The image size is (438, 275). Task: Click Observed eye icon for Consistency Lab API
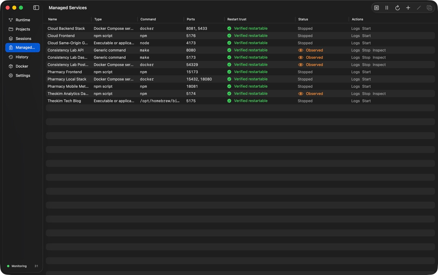click(x=301, y=50)
